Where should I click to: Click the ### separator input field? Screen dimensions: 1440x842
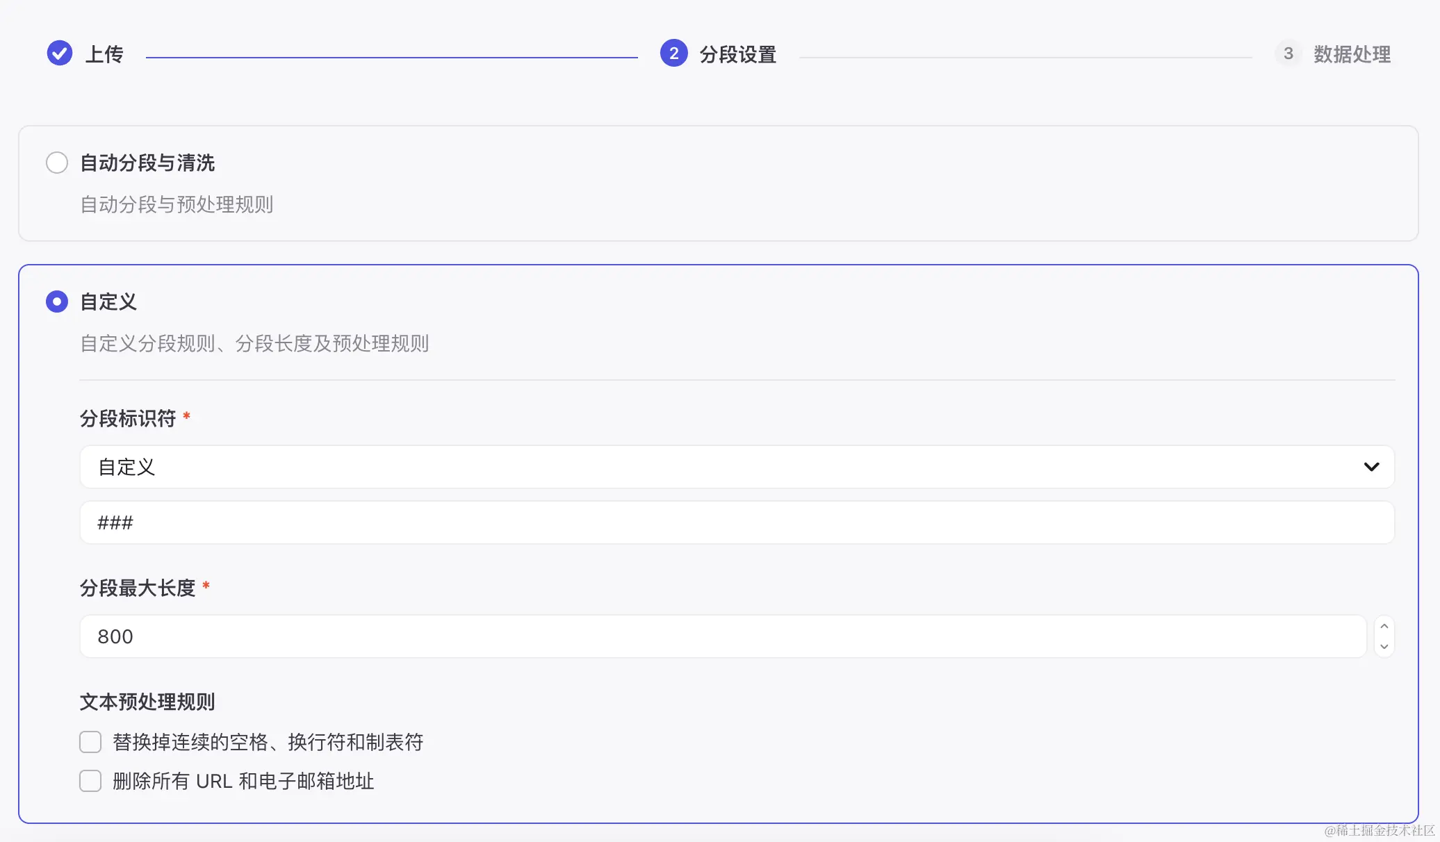[737, 522]
